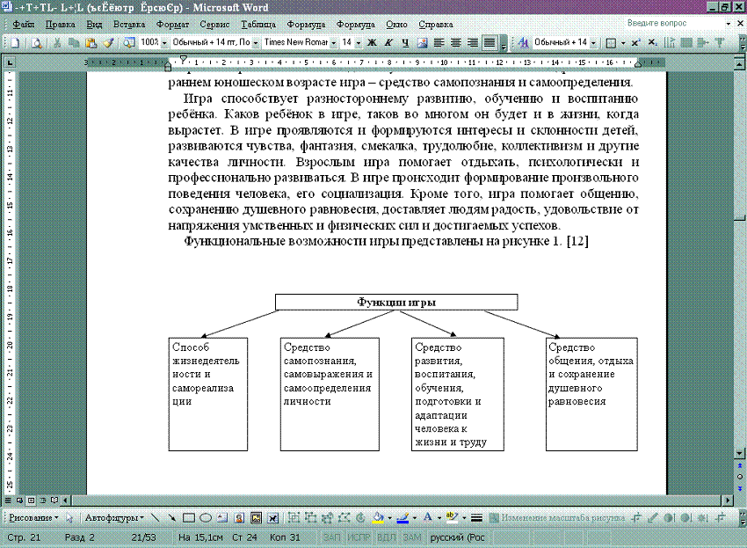Enable justified text alignment
This screenshot has height=548, width=747.
pyautogui.click(x=490, y=42)
